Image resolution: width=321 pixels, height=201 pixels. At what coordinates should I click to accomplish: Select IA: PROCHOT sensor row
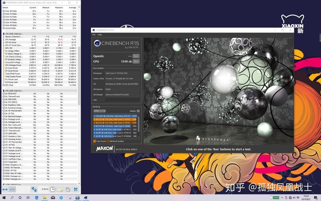40,94
